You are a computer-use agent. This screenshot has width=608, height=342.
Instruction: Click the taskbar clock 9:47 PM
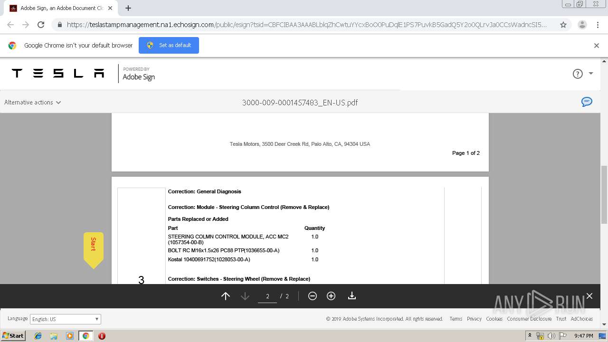pos(584,336)
